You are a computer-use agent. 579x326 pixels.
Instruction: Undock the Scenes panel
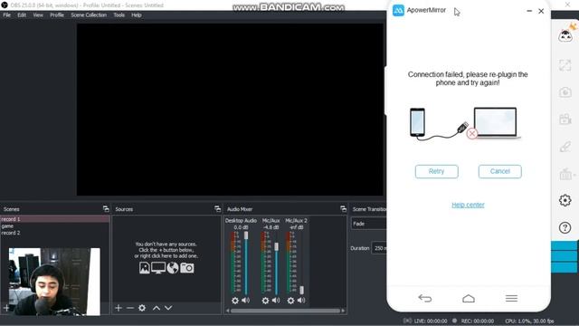106,209
